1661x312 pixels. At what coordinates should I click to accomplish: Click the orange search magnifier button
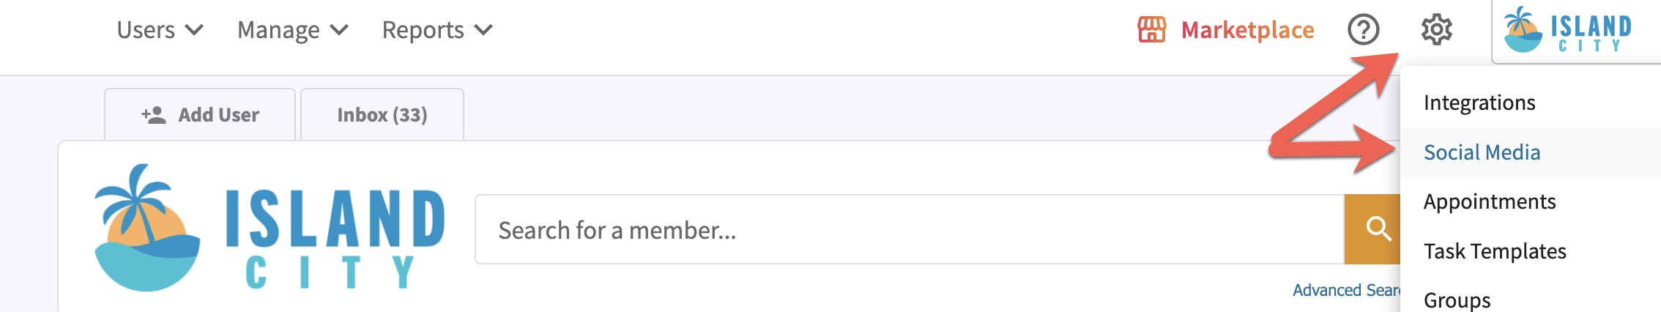pos(1375,229)
